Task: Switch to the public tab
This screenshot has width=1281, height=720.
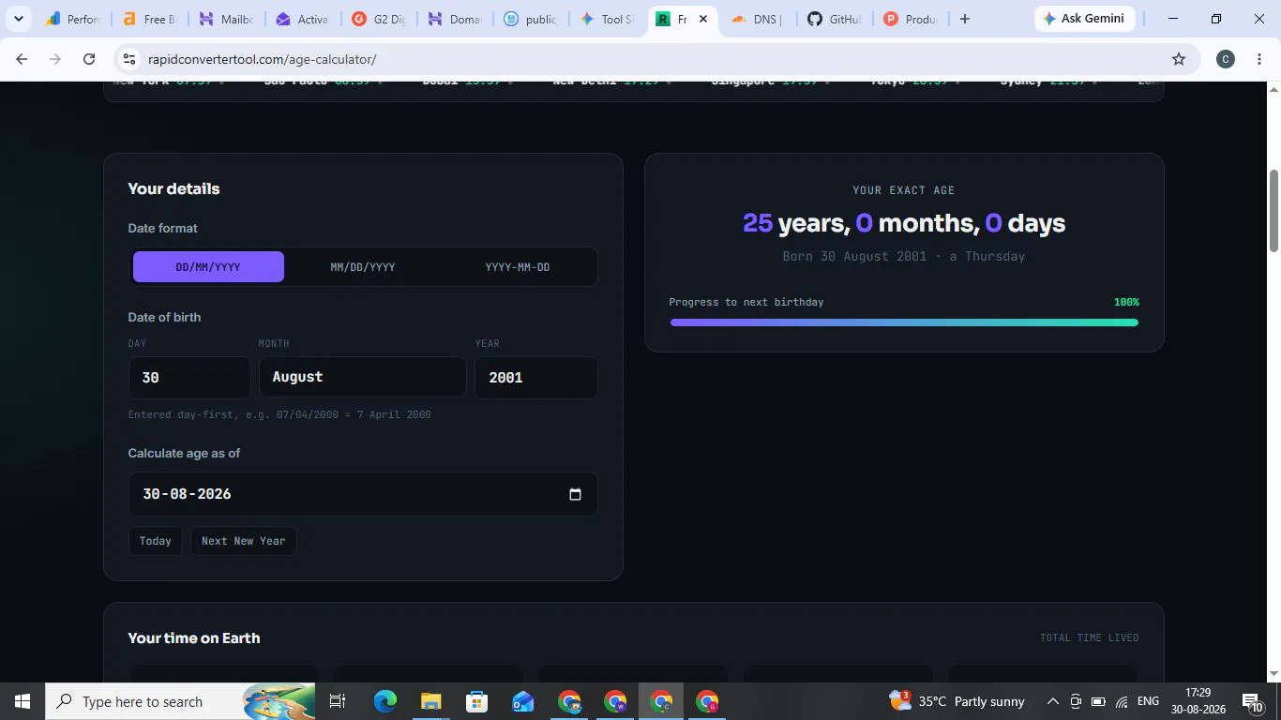Action: click(531, 19)
